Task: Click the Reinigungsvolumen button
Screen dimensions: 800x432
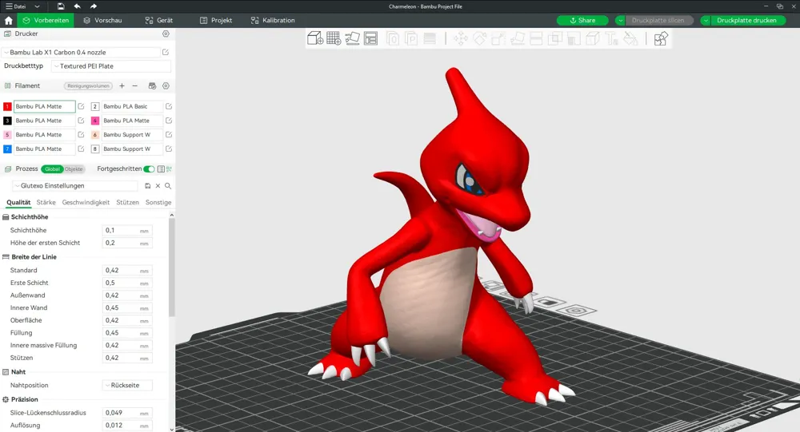Action: click(x=88, y=85)
